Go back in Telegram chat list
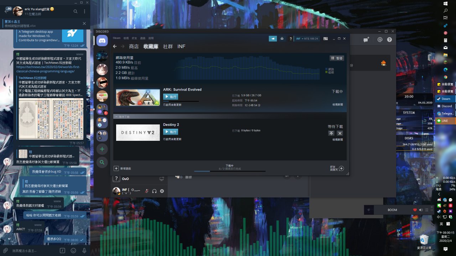This screenshot has width=456, height=256. [6, 11]
